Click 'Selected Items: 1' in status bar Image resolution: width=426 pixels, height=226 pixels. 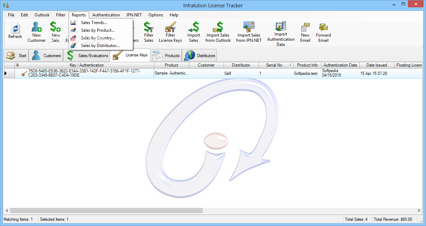(x=54, y=219)
